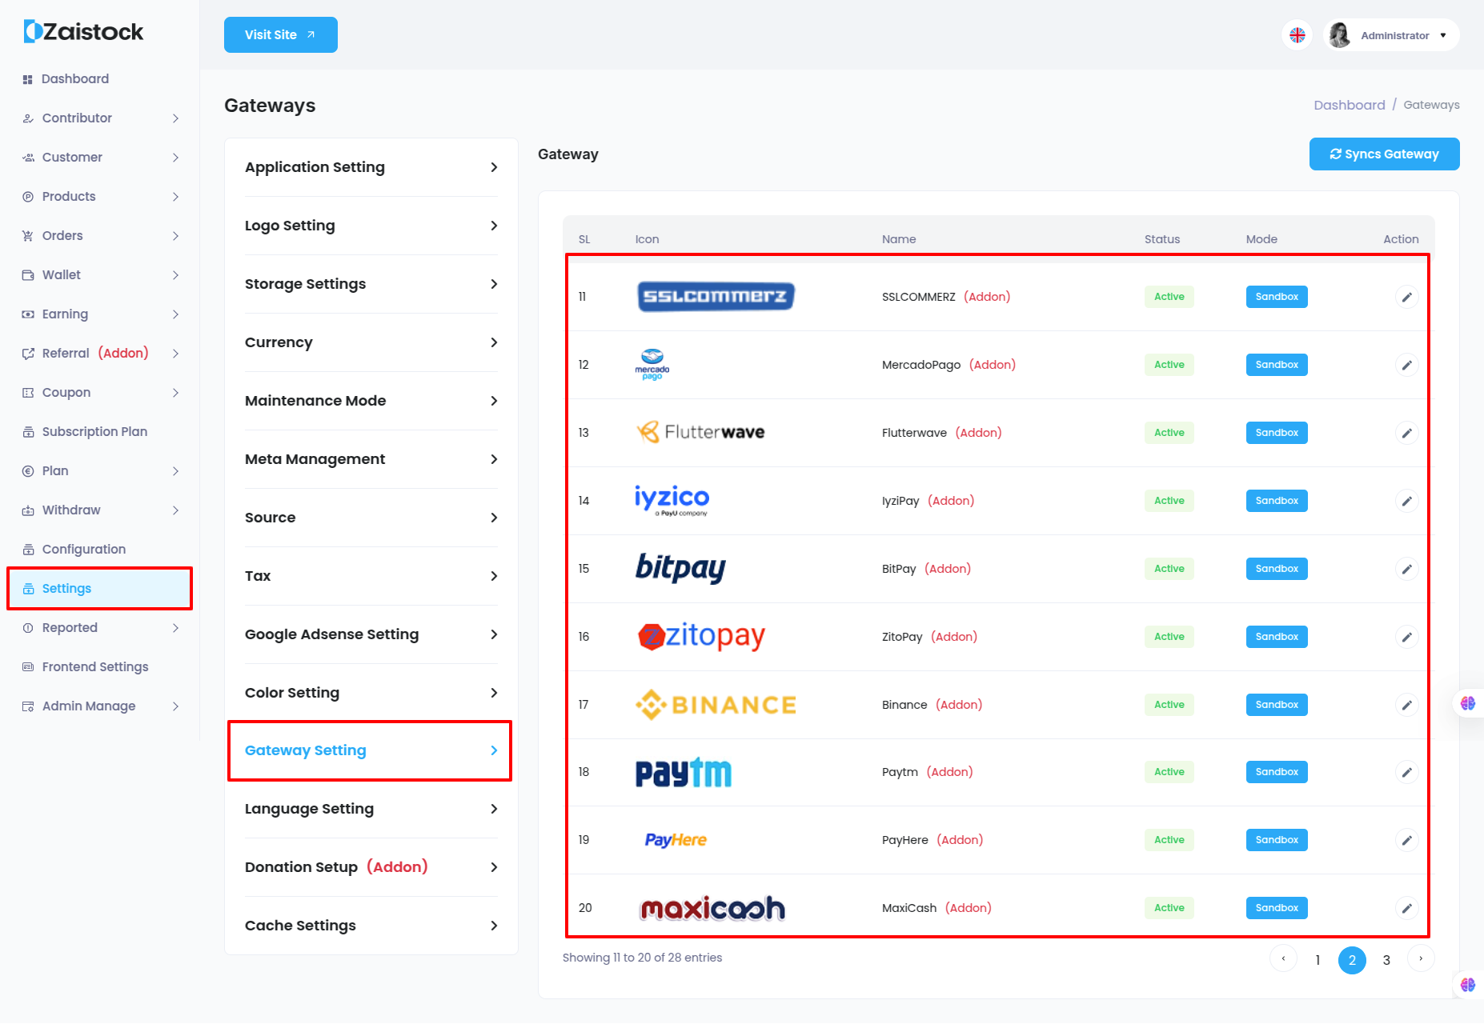This screenshot has height=1024, width=1484.
Task: Click the language flag icon in header
Action: [x=1297, y=35]
